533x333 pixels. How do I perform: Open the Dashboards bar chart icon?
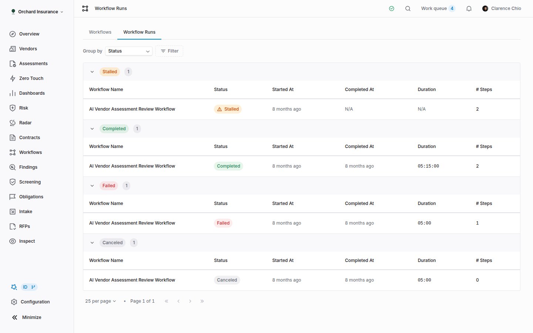coord(13,93)
